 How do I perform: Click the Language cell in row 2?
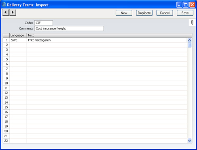click(x=18, y=45)
